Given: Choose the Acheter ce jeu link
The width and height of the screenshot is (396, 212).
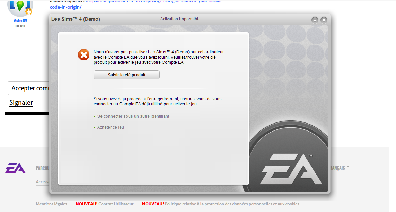Looking at the screenshot, I should click(x=111, y=127).
